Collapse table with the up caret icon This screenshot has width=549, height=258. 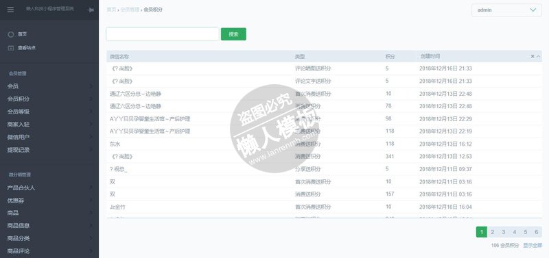[538, 56]
